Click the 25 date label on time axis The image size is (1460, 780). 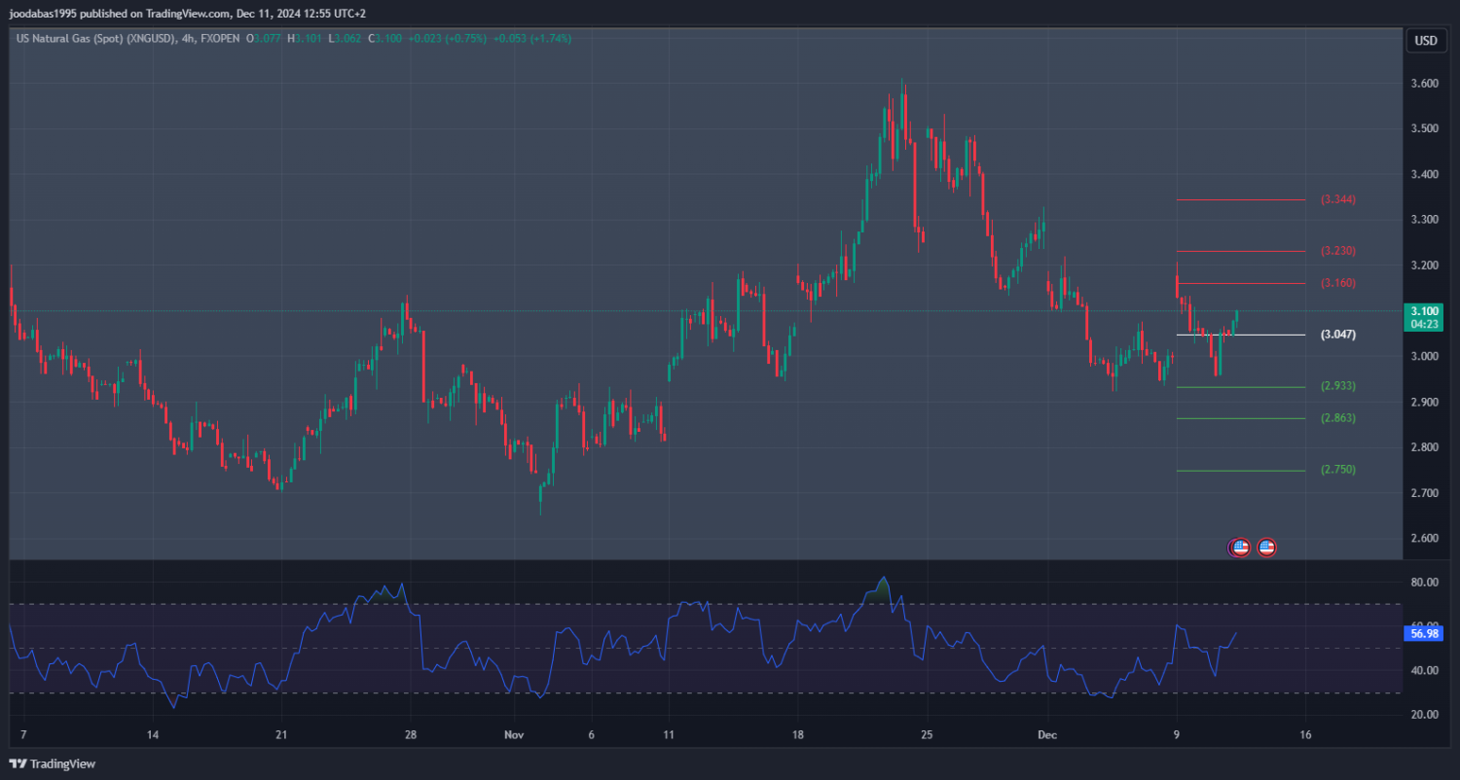click(926, 734)
